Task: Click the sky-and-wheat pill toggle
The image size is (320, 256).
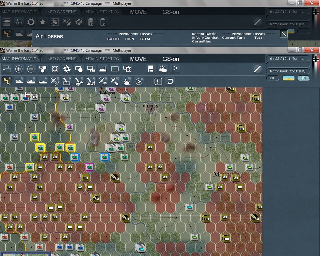Action: coord(288,78)
